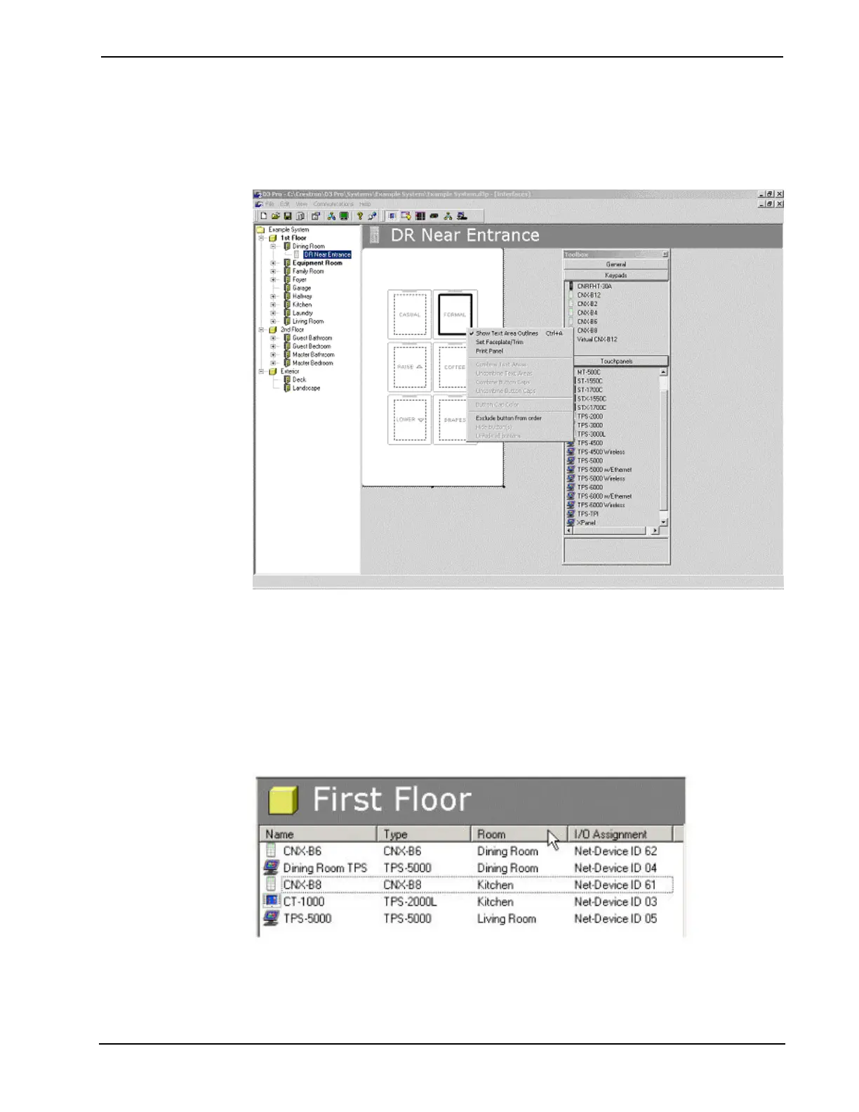Open the Edit menu

pos(285,204)
